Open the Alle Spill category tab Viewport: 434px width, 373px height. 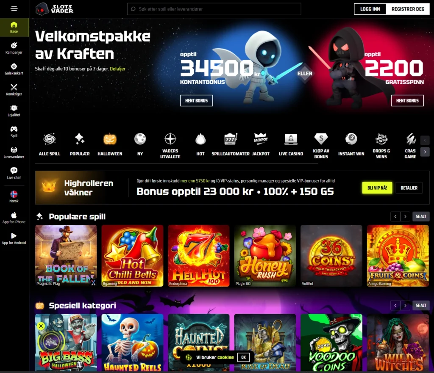pyautogui.click(x=50, y=145)
